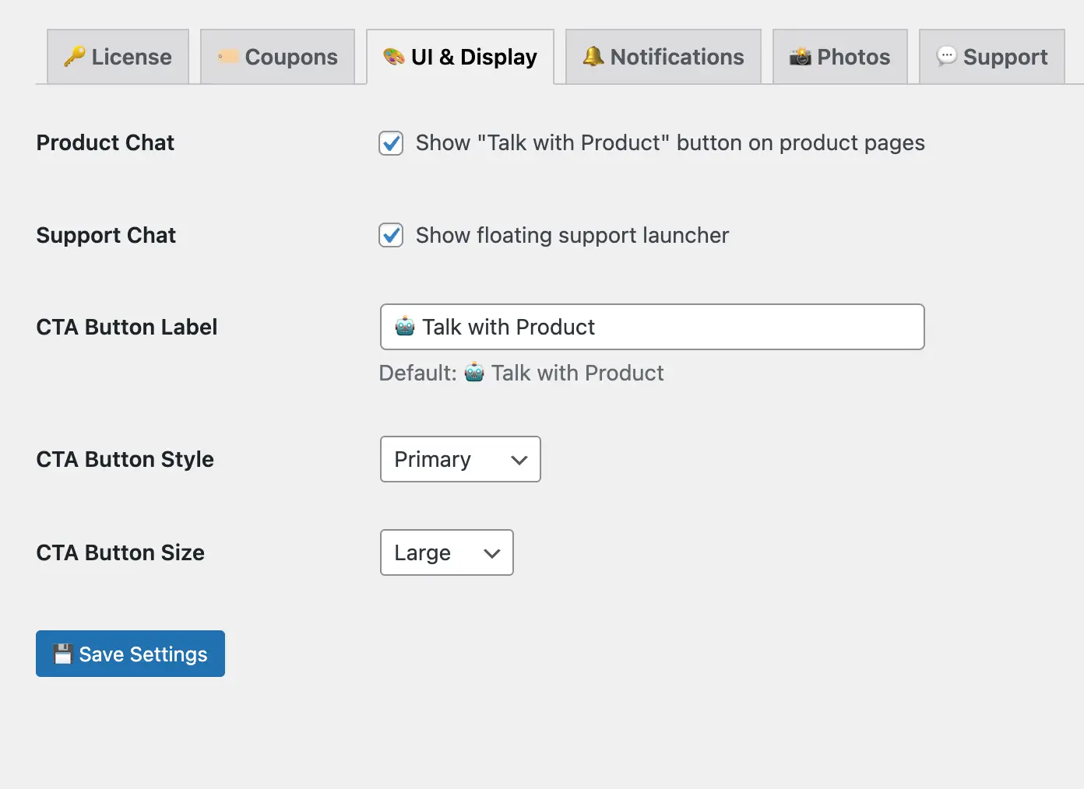Expand the CTA Button Size dropdown
The height and width of the screenshot is (789, 1084).
point(446,552)
